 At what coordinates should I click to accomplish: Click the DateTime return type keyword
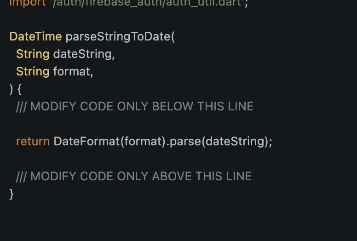[x=35, y=36]
